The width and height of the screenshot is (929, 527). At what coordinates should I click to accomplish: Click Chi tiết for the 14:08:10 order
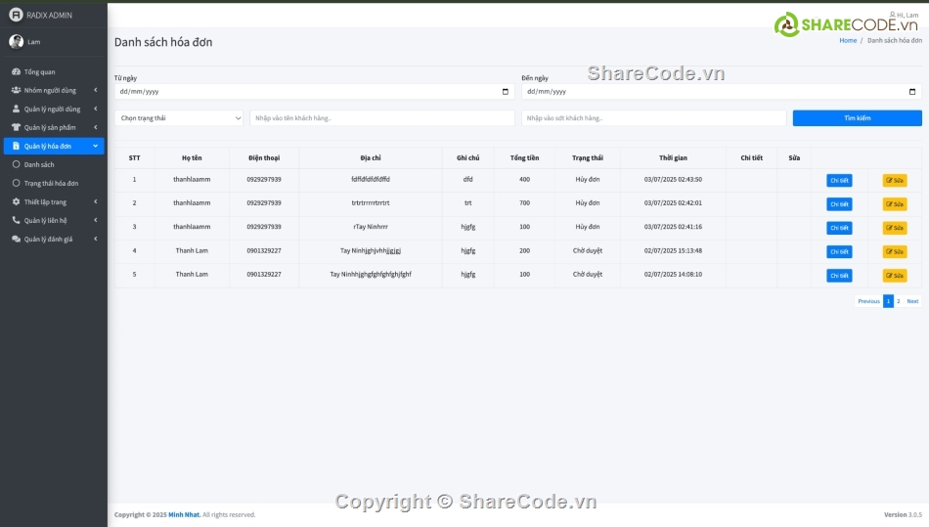click(839, 276)
